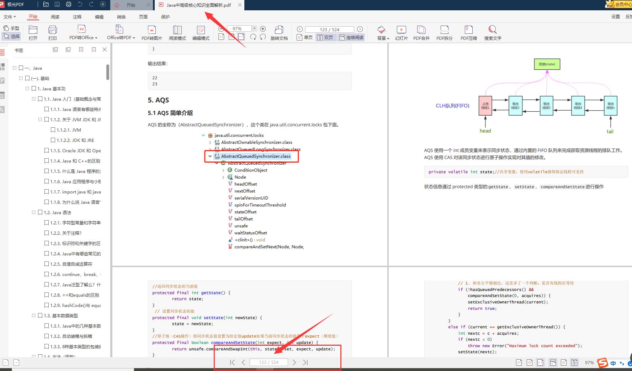
Task: Open the 97% zoom level dropdown
Action: tap(254, 29)
